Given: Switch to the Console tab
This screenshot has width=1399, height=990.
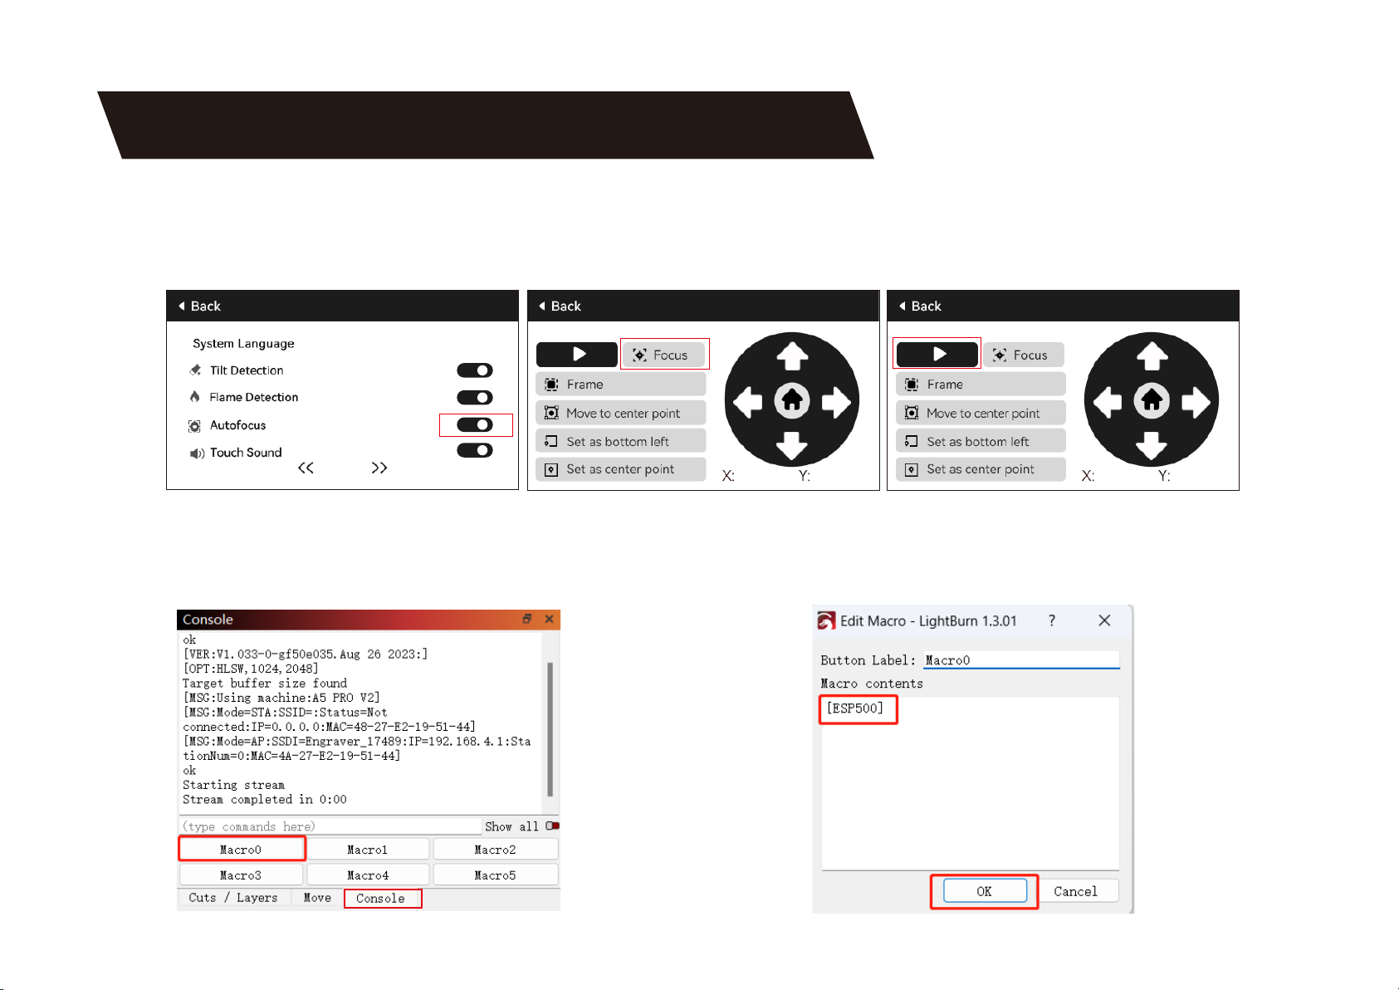Looking at the screenshot, I should pyautogui.click(x=381, y=899).
